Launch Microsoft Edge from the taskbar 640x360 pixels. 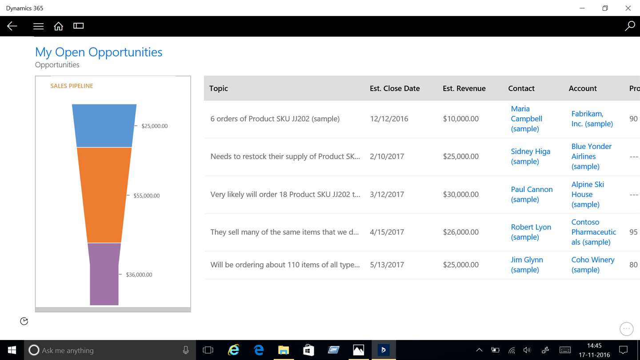(x=259, y=350)
